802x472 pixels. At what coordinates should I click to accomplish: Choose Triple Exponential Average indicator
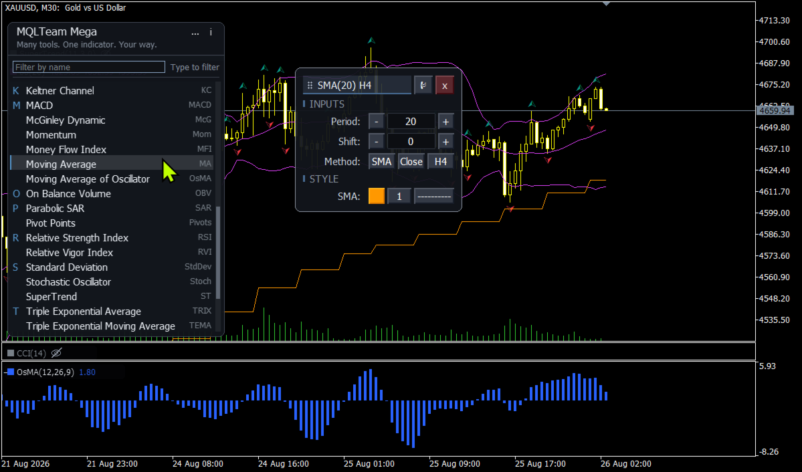click(112, 312)
